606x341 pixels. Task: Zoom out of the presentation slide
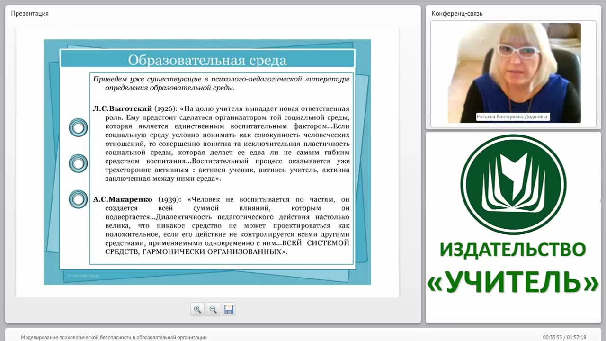(x=213, y=309)
